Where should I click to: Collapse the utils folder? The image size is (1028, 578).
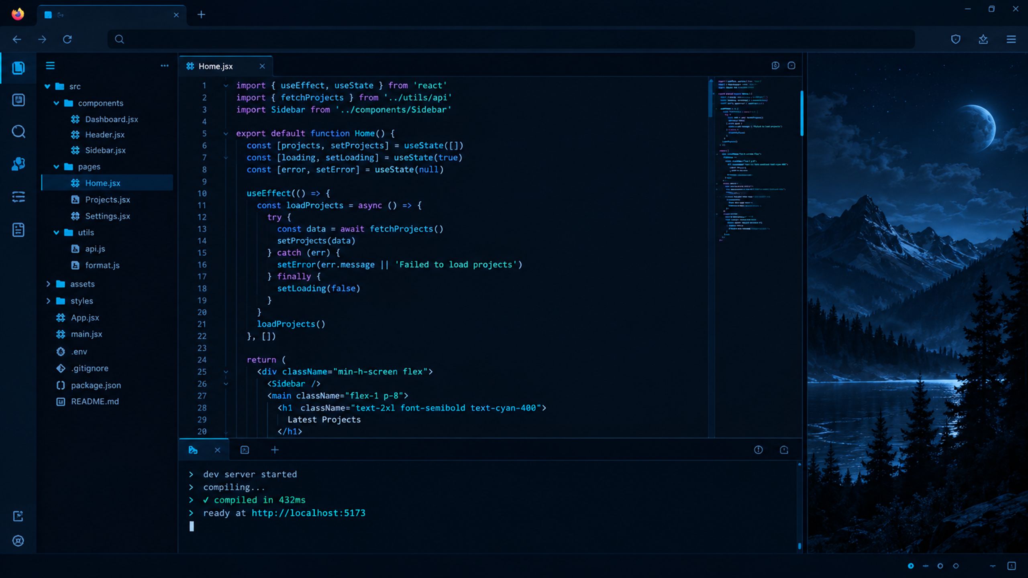[x=56, y=232]
